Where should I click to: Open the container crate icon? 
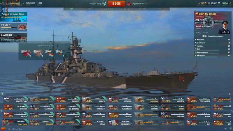point(22,27)
